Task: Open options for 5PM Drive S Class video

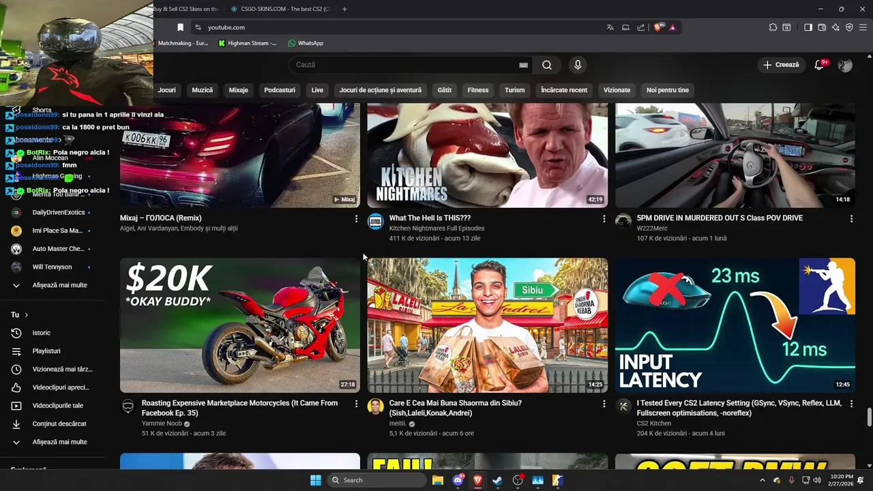Action: click(x=851, y=219)
